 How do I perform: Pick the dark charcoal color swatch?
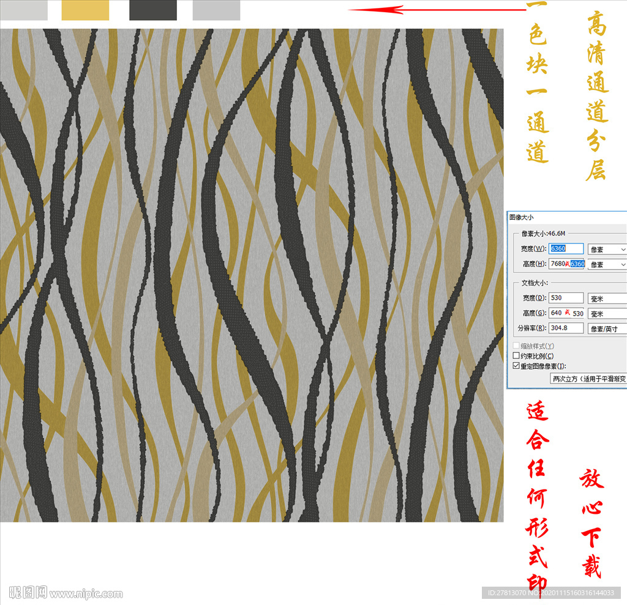pyautogui.click(x=153, y=10)
